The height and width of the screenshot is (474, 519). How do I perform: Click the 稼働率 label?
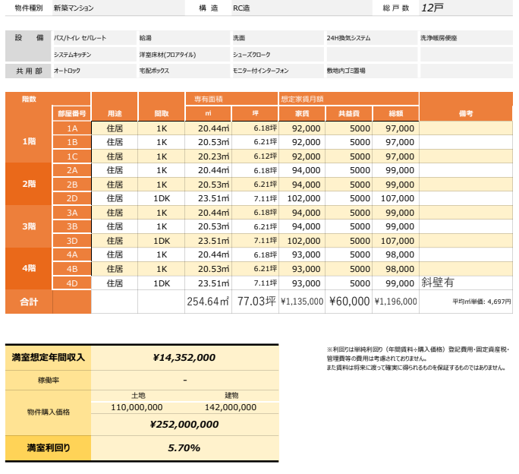pos(49,381)
